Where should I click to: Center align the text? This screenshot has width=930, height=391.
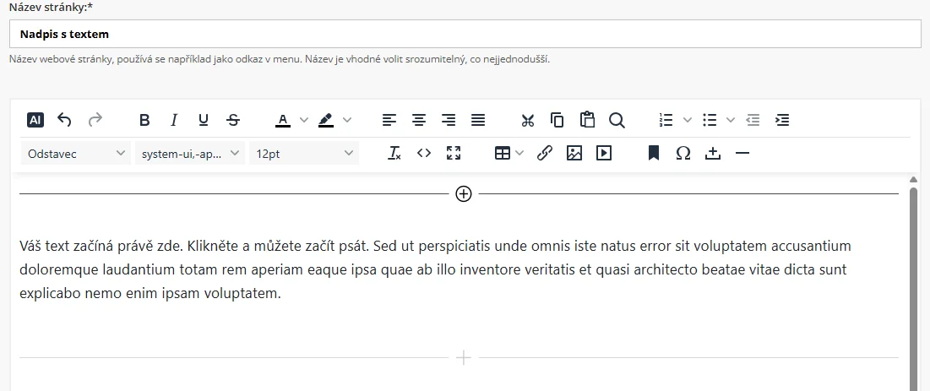pos(419,120)
